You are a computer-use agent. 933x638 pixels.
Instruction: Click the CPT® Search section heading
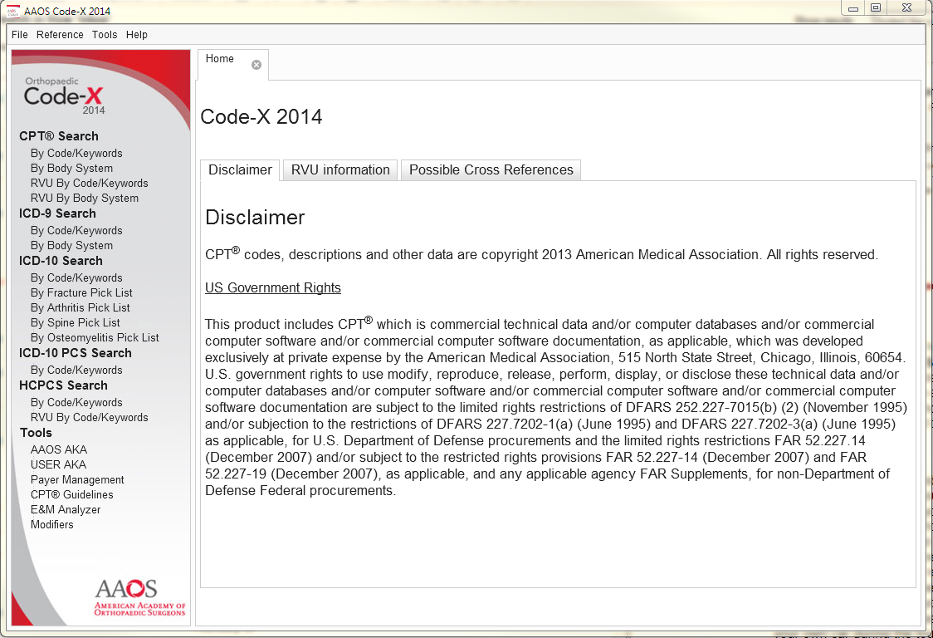tap(59, 135)
